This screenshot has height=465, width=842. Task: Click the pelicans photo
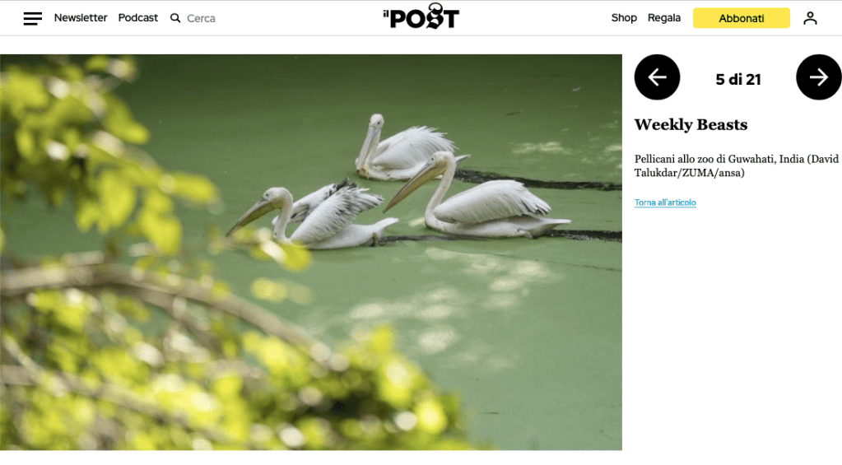pyautogui.click(x=311, y=252)
